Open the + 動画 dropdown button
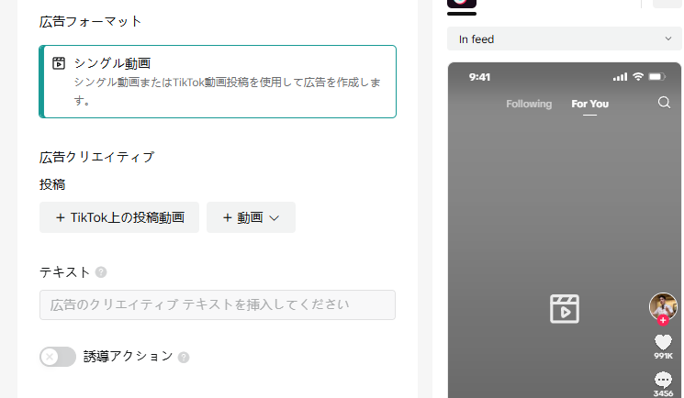The height and width of the screenshot is (398, 684). tap(251, 217)
